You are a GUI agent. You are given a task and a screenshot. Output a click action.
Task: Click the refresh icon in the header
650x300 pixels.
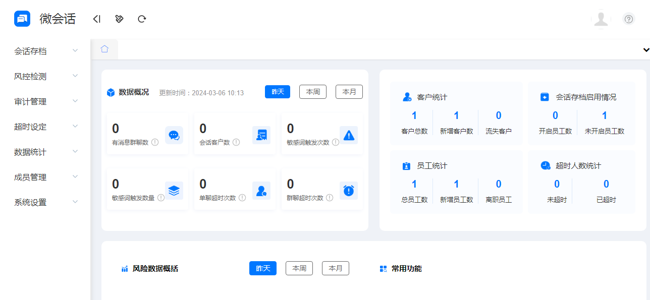click(x=142, y=19)
